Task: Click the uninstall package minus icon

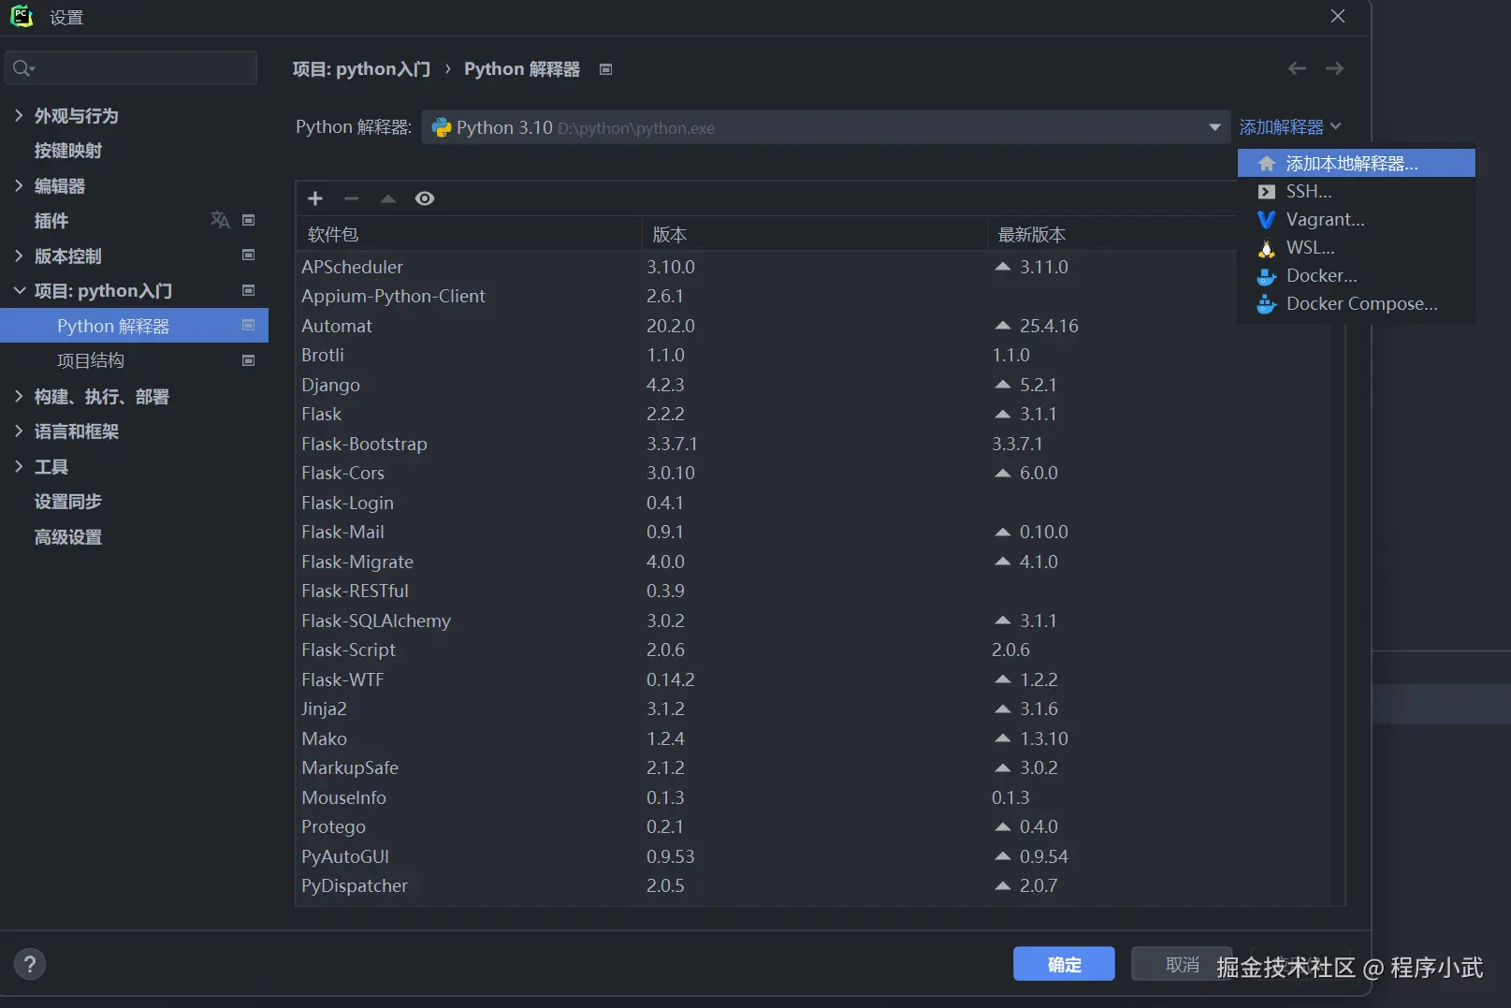Action: pyautogui.click(x=352, y=198)
